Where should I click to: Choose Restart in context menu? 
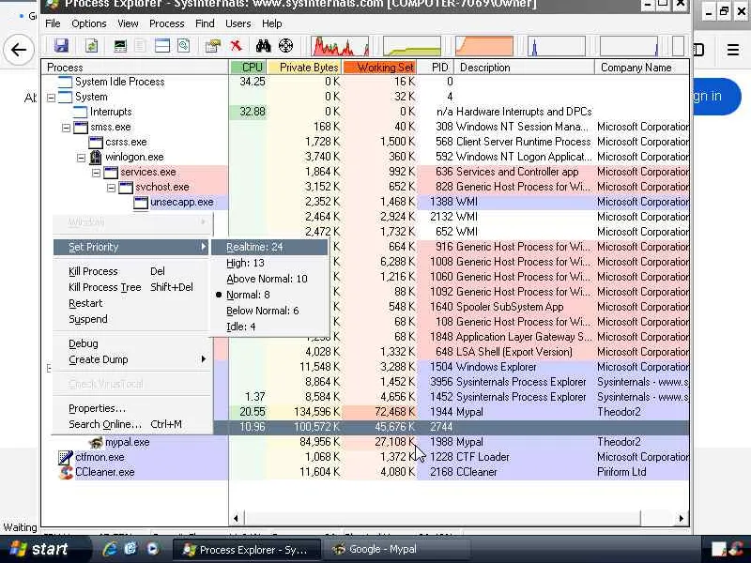click(131, 303)
